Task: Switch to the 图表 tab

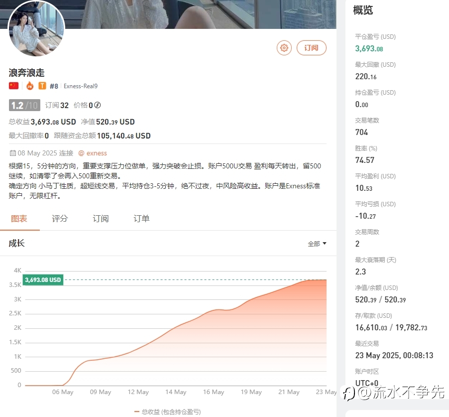Action: (19, 219)
